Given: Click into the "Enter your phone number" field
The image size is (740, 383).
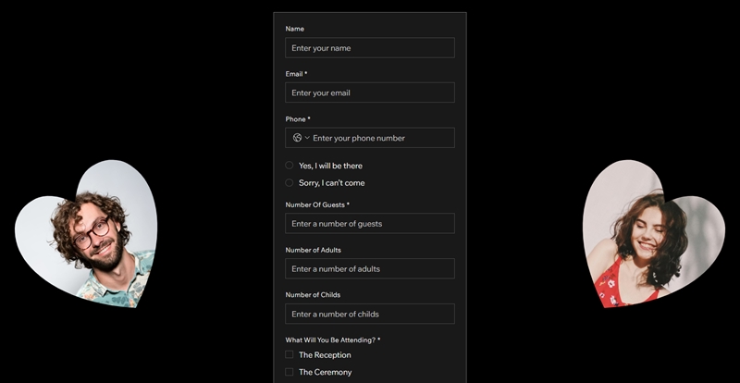Looking at the screenshot, I should 379,138.
